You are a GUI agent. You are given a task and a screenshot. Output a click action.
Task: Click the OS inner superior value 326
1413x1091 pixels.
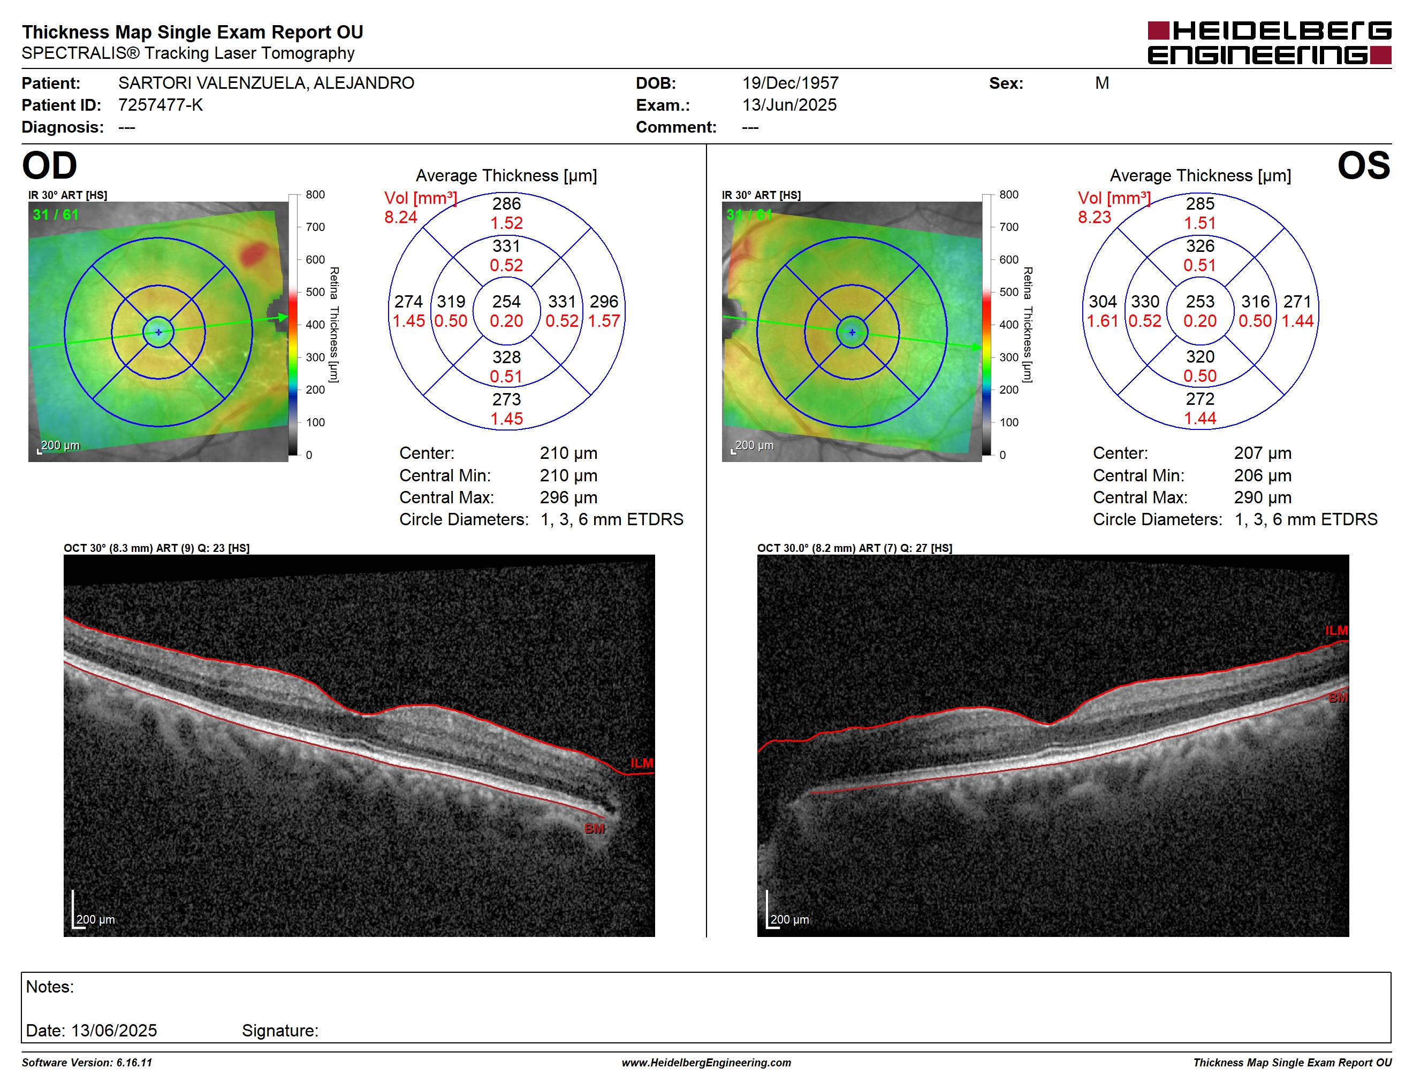point(1199,245)
